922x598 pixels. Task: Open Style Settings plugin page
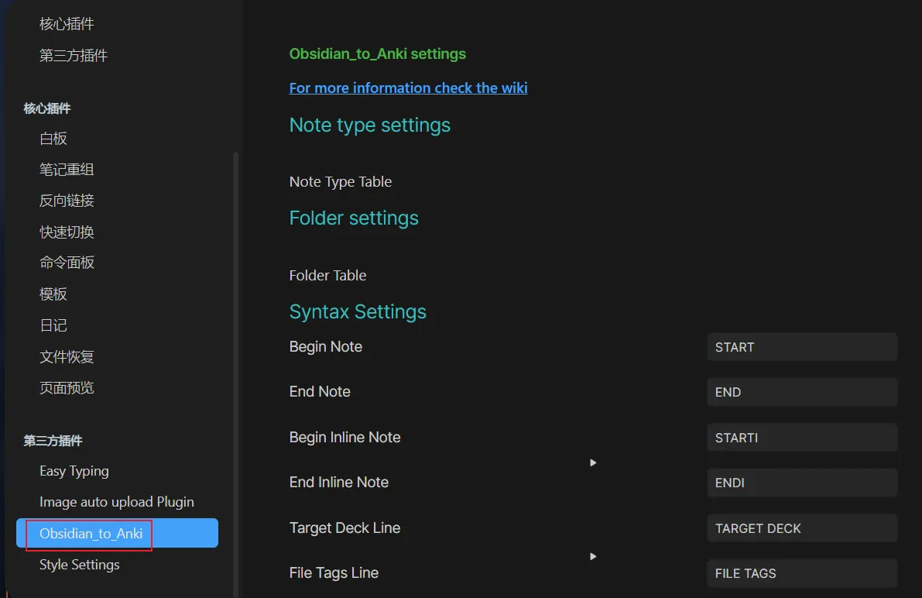80,565
